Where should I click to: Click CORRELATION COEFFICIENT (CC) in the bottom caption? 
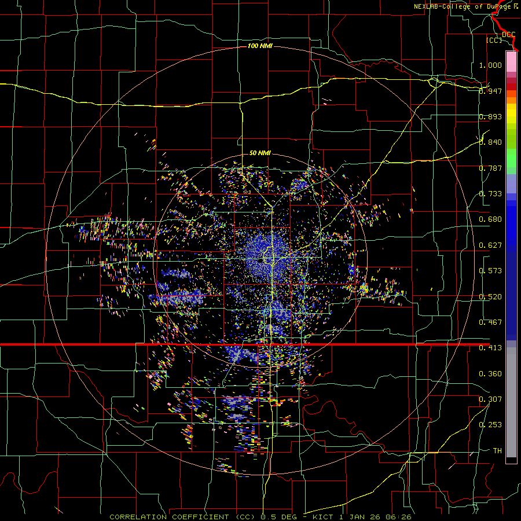pyautogui.click(x=182, y=517)
